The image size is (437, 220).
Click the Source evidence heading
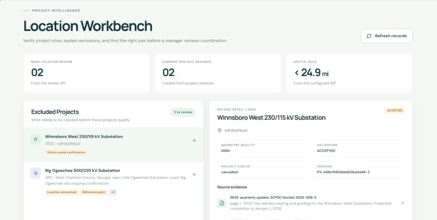(x=232, y=187)
